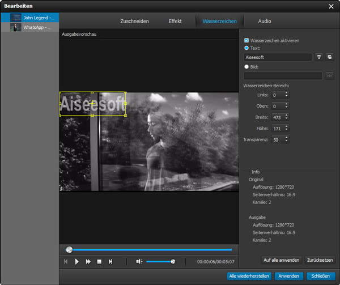Stop the video playback
Screen dimensions: 340x285
point(99,262)
